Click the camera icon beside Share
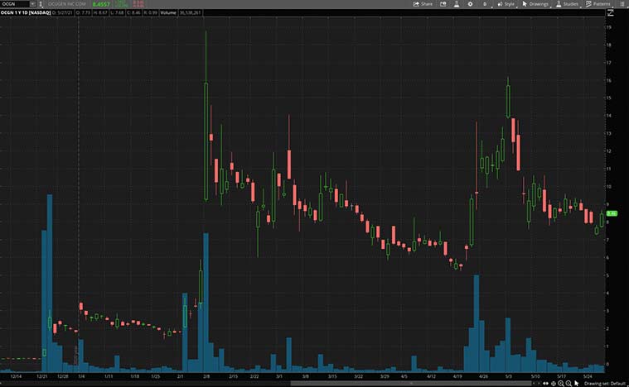Viewport: 629px width, 387px height. [442, 4]
